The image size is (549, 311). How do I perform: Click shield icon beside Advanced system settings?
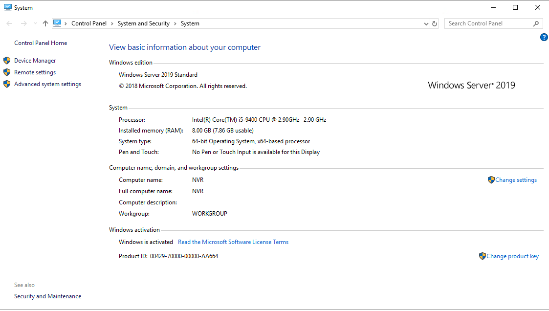(x=7, y=84)
